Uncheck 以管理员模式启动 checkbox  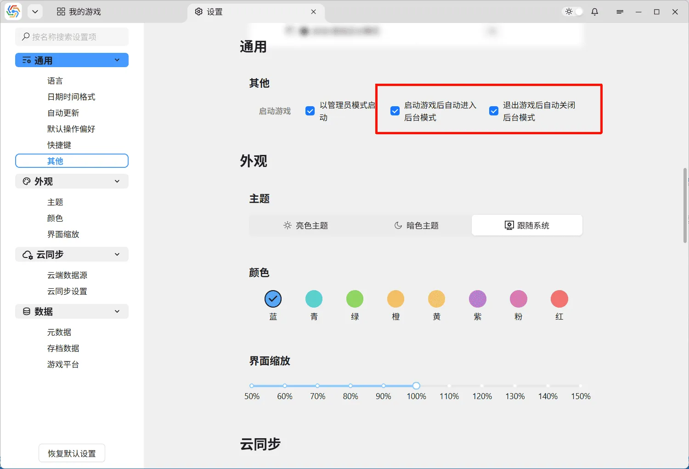tap(310, 110)
